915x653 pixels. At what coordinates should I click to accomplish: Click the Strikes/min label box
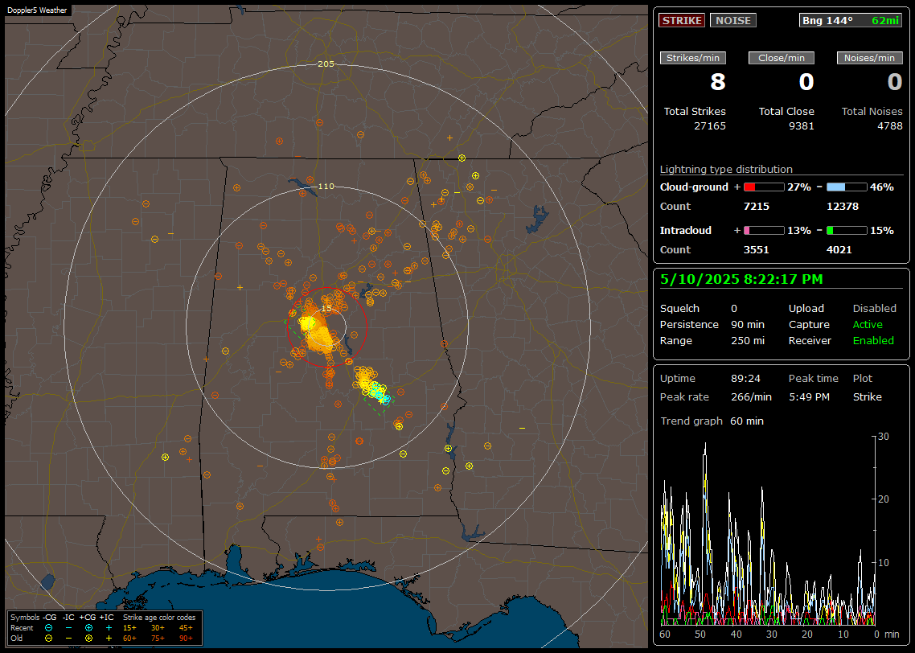pos(692,58)
